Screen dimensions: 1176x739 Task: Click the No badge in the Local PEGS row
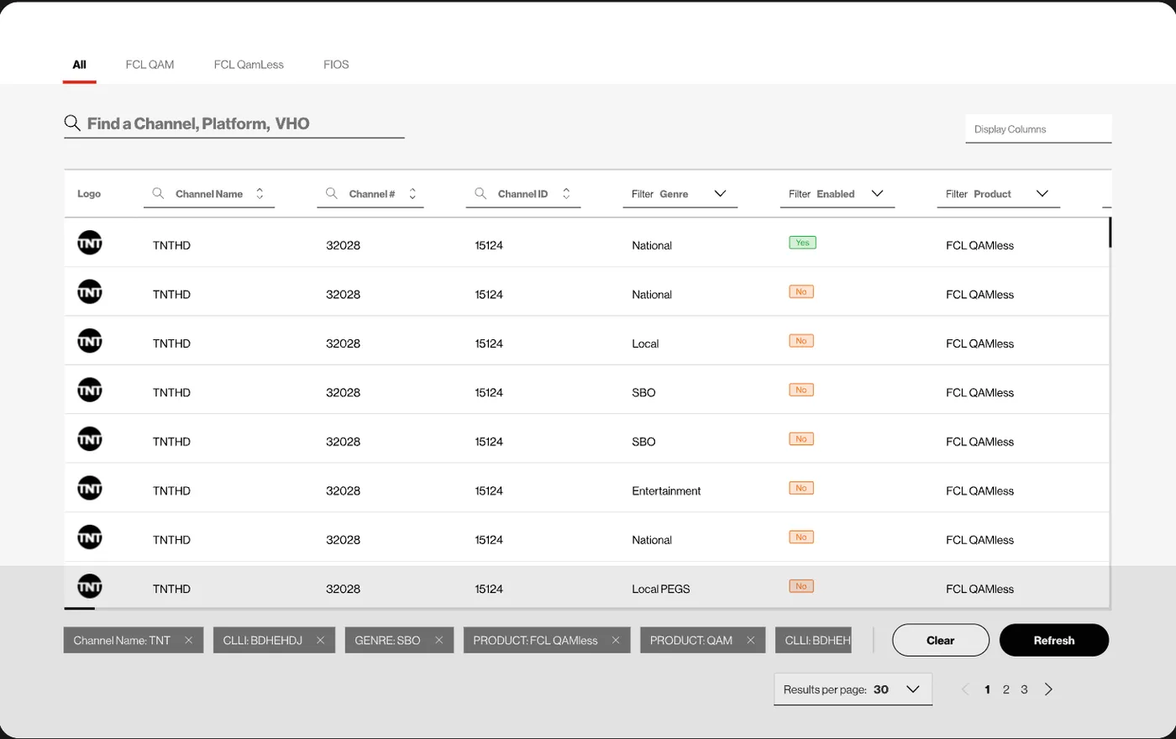(801, 586)
